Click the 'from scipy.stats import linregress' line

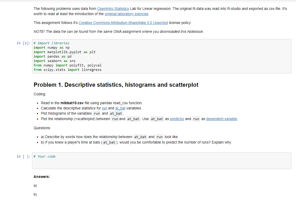tap(67, 70)
